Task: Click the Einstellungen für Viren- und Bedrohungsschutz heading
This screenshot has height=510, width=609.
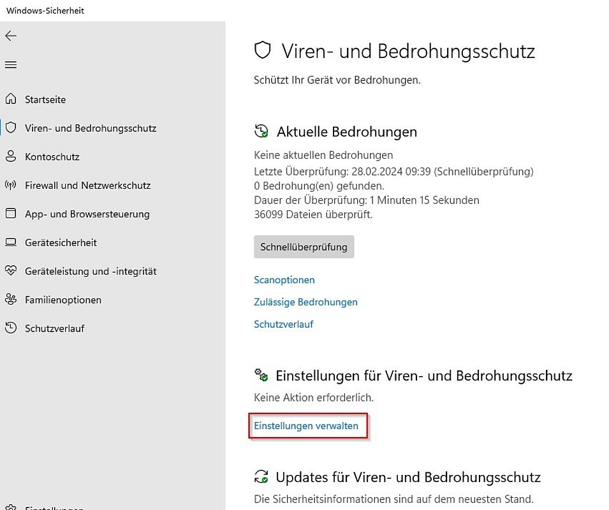Action: (x=424, y=375)
